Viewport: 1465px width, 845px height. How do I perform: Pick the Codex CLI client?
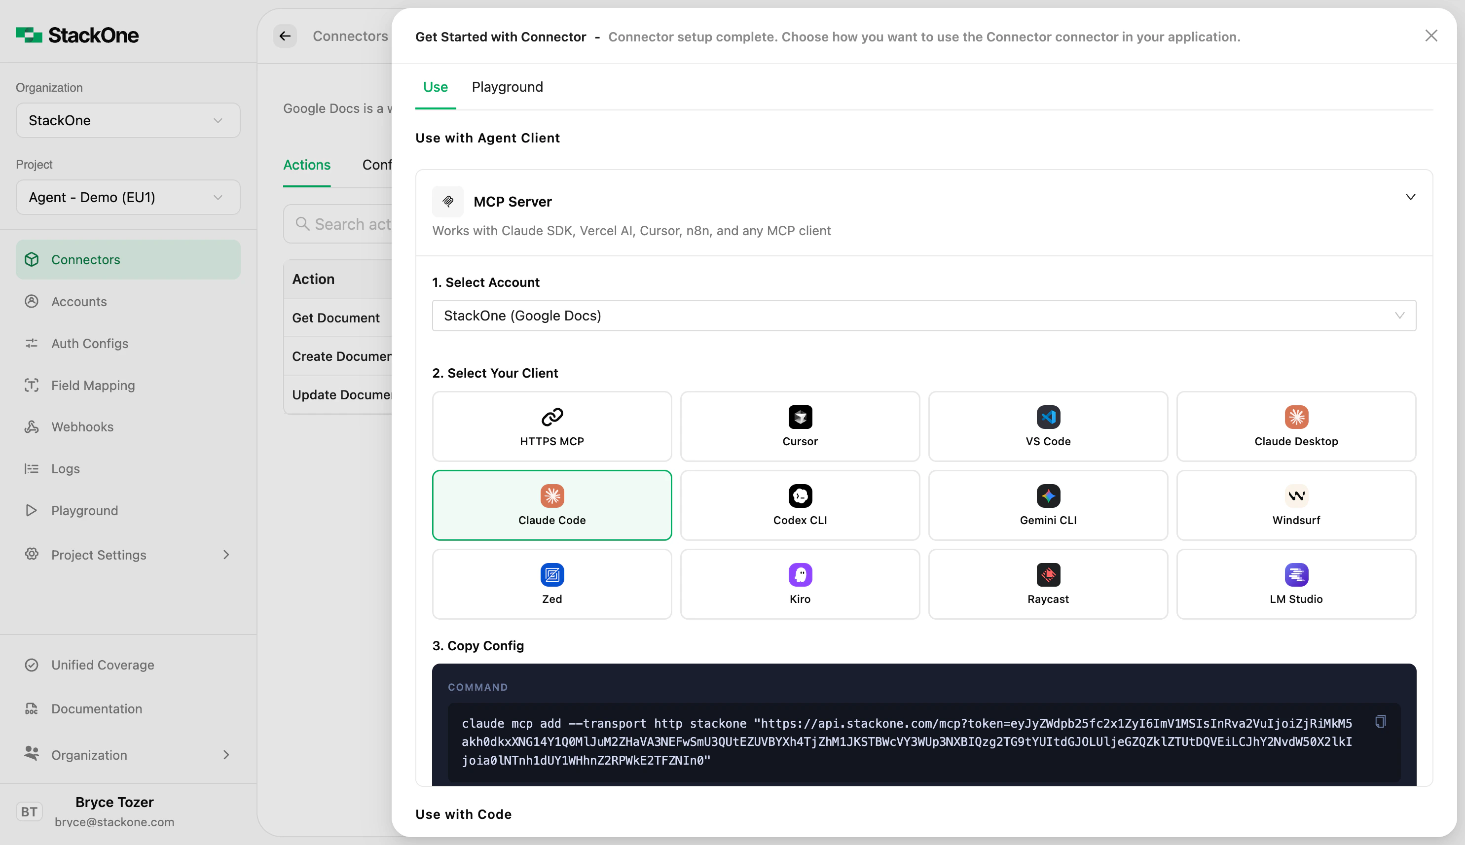(x=800, y=505)
